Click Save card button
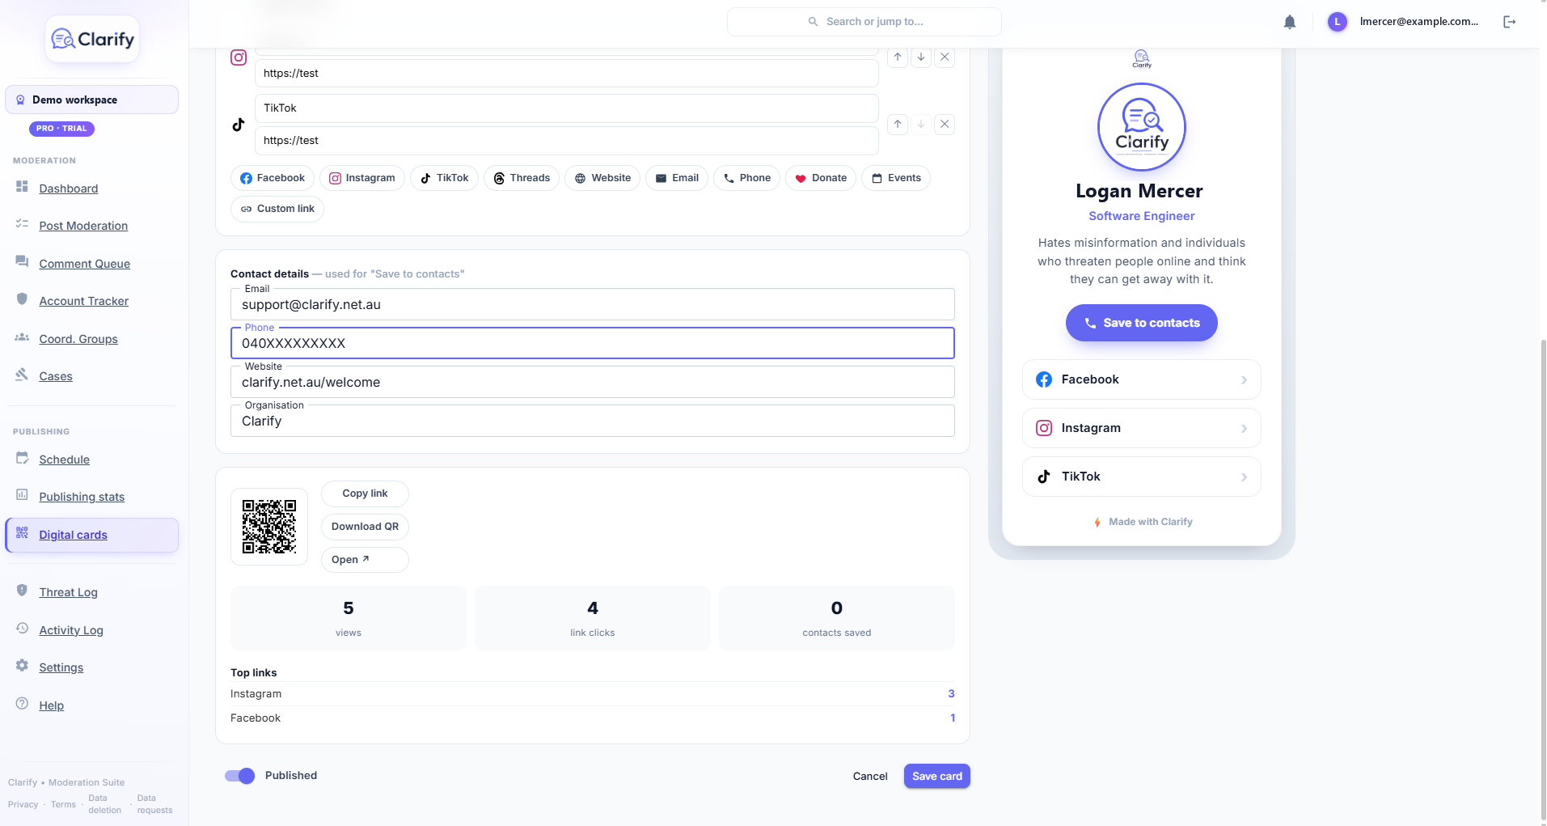 click(937, 777)
